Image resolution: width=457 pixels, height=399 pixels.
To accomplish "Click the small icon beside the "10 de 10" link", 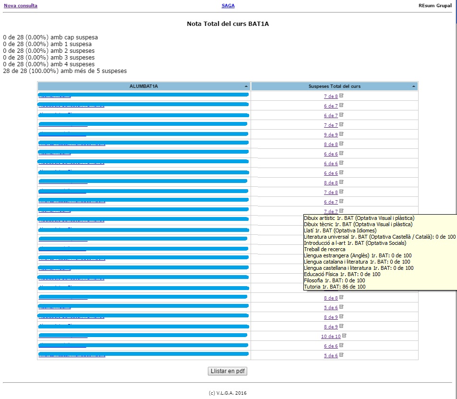I will tap(344, 336).
